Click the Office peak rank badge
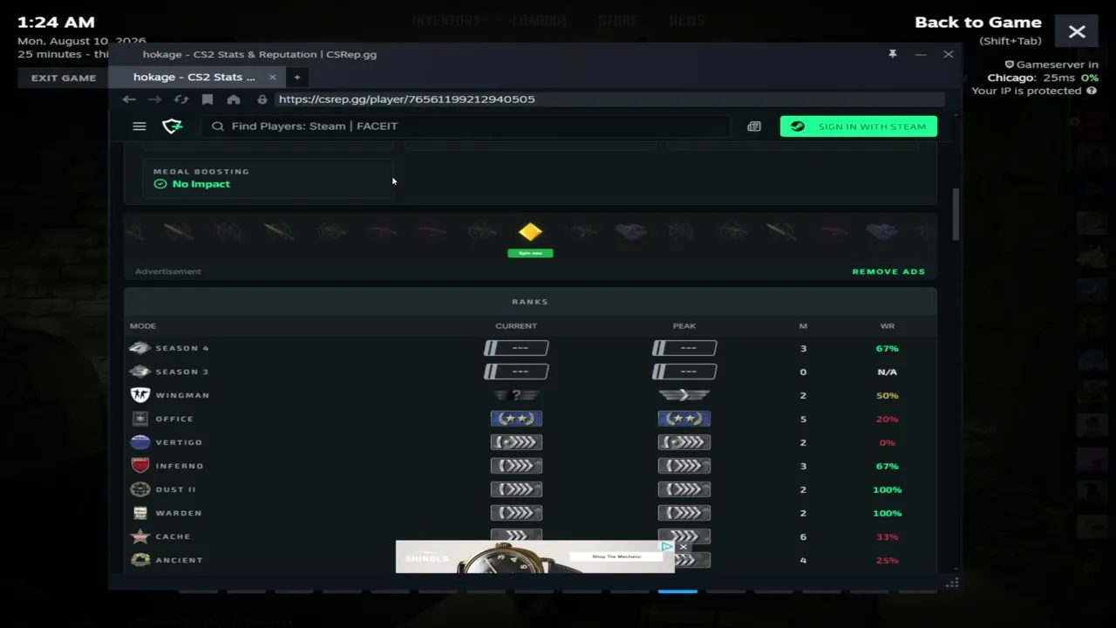This screenshot has height=628, width=1116. [684, 419]
